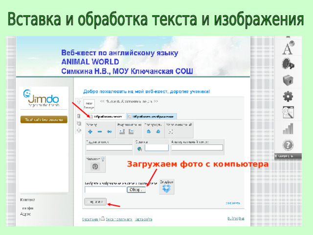Open the print version footer link
The height and width of the screenshot is (235, 313).
[x=119, y=219]
